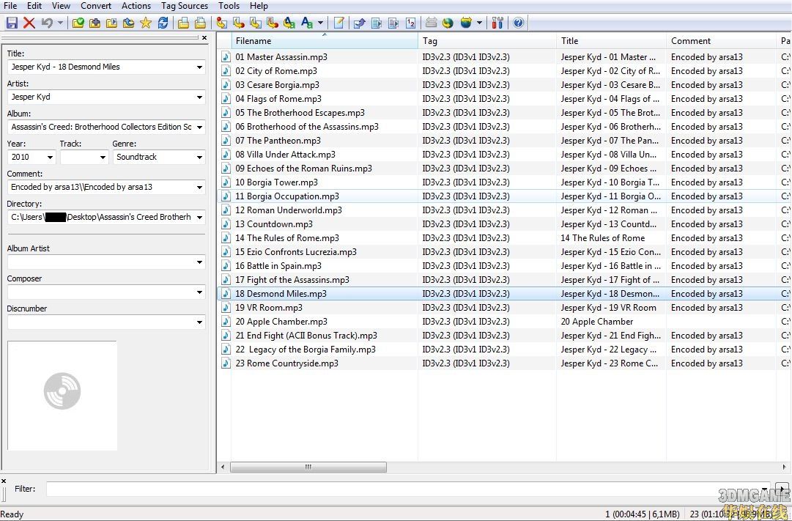The height and width of the screenshot is (521, 792).
Task: Click the yellow star Favorites icon
Action: 146,23
